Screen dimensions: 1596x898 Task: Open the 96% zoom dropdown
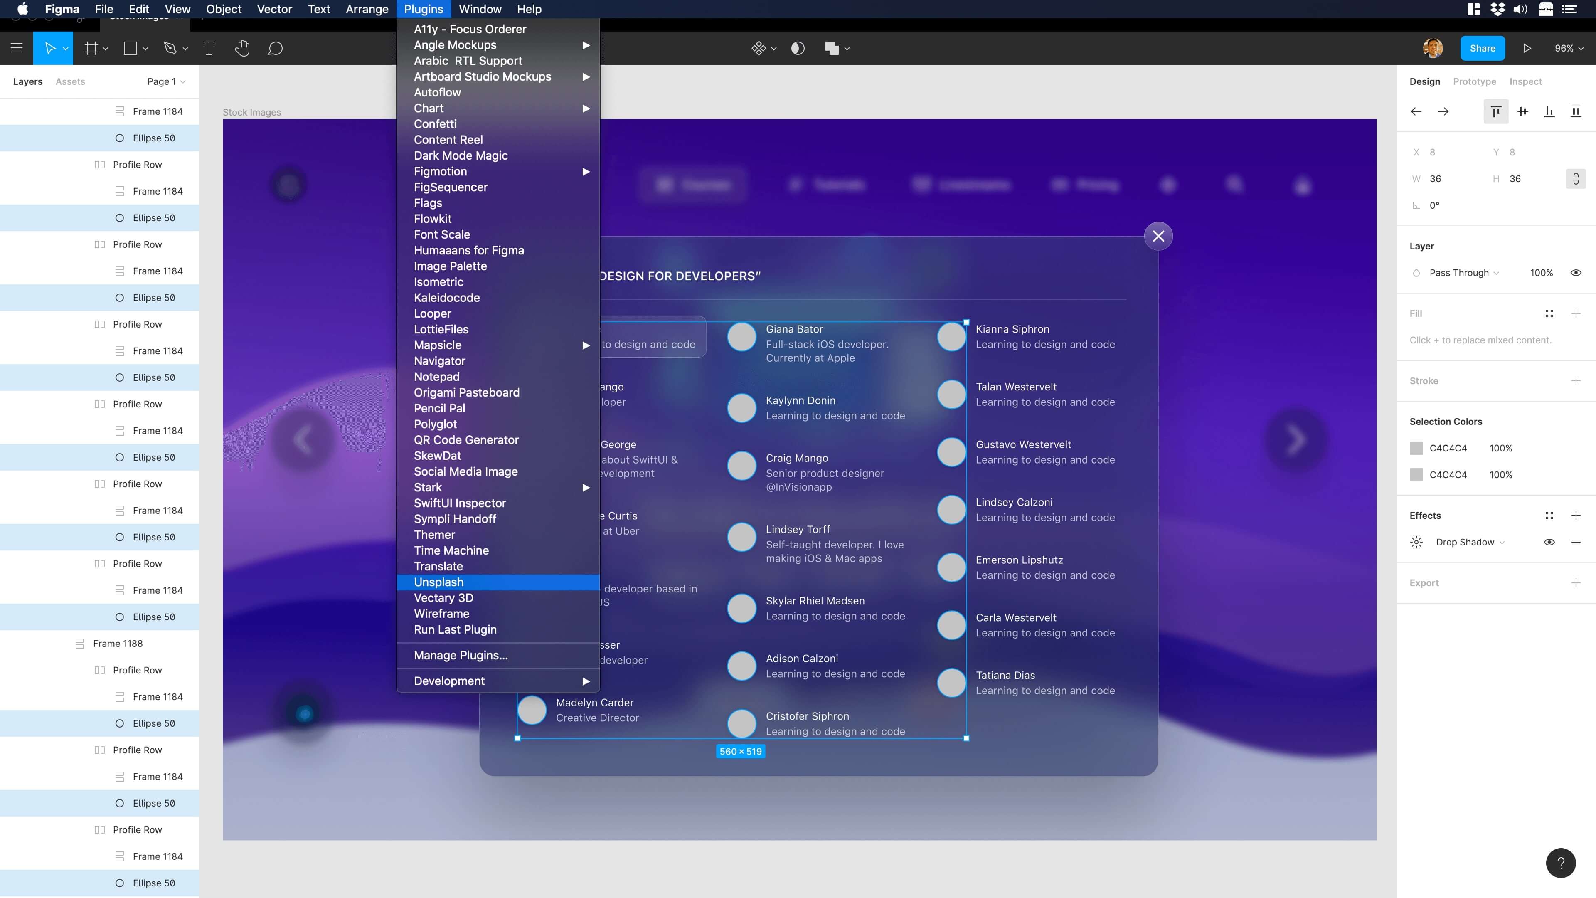pos(1568,48)
